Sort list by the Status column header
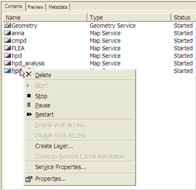196x190 pixels. [183, 17]
